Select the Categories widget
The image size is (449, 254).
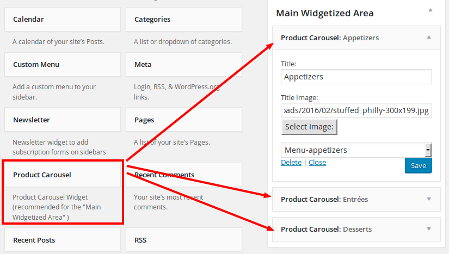pyautogui.click(x=183, y=20)
